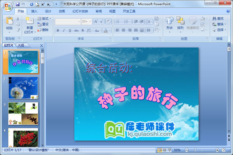Start slide show from status bar icon

point(169,150)
